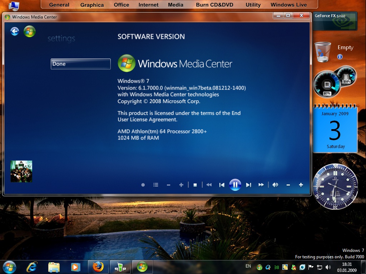Screen dimensions: 366x274
Task: Click channel down minus button
Action: pyautogui.click(x=169, y=185)
